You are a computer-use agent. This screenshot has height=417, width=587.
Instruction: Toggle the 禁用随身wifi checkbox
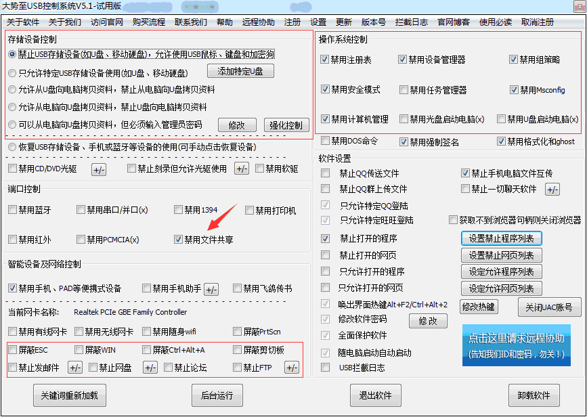coord(146,331)
